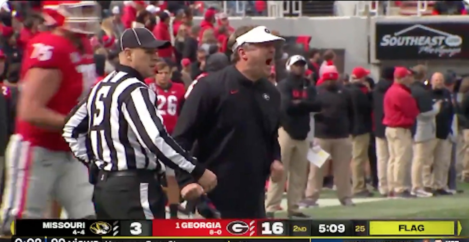Click the 25 play clock number

point(359,228)
